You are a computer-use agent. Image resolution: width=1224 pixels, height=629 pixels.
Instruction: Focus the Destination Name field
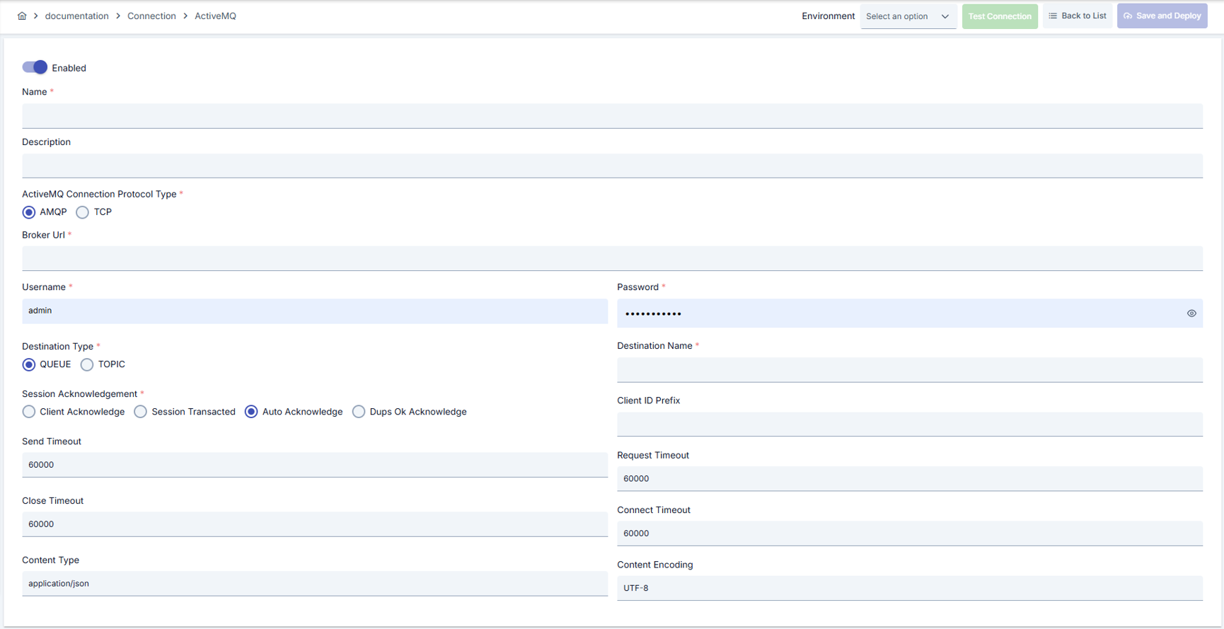click(x=910, y=370)
